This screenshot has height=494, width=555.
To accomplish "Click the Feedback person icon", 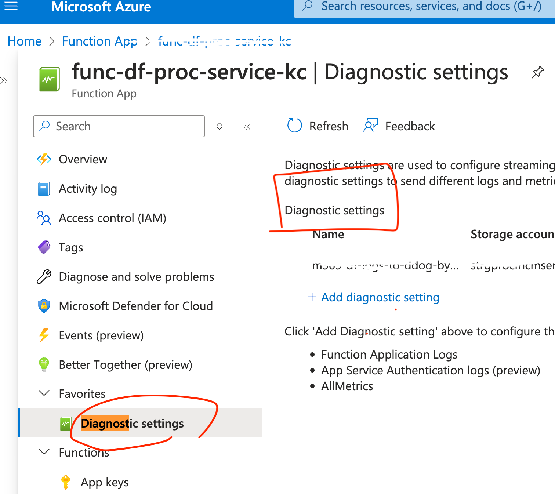I will (370, 126).
